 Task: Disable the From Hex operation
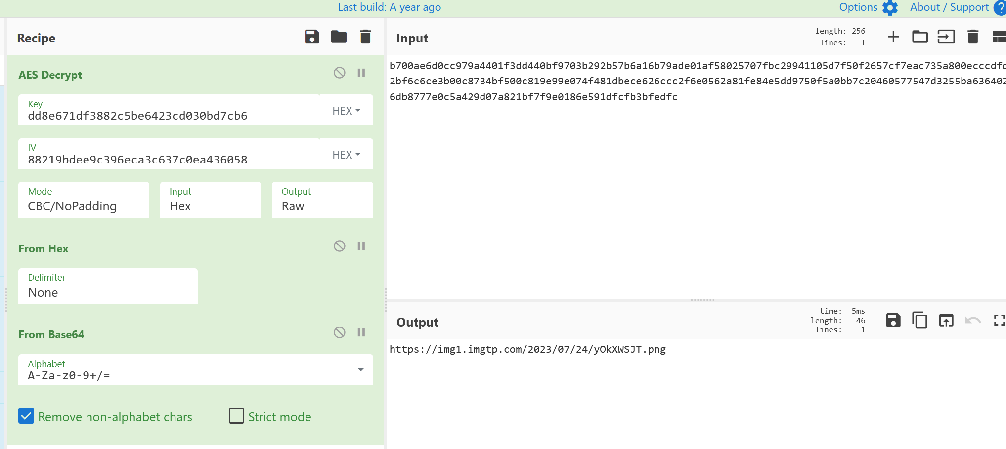tap(339, 246)
